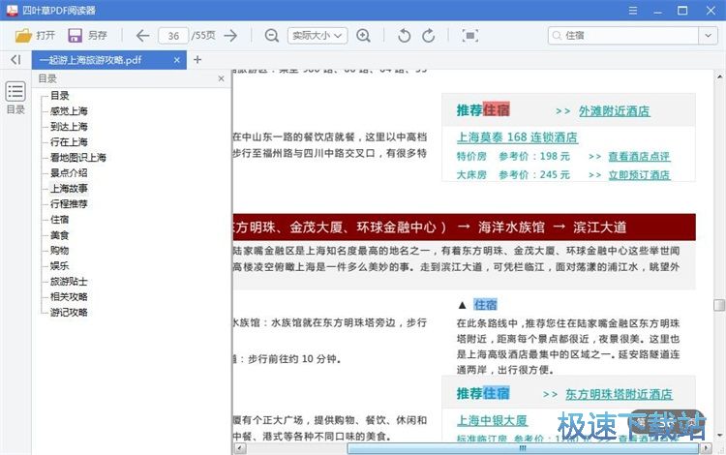Click the horizontal scrollbar thumb
This screenshot has height=455, width=726.
523,448
